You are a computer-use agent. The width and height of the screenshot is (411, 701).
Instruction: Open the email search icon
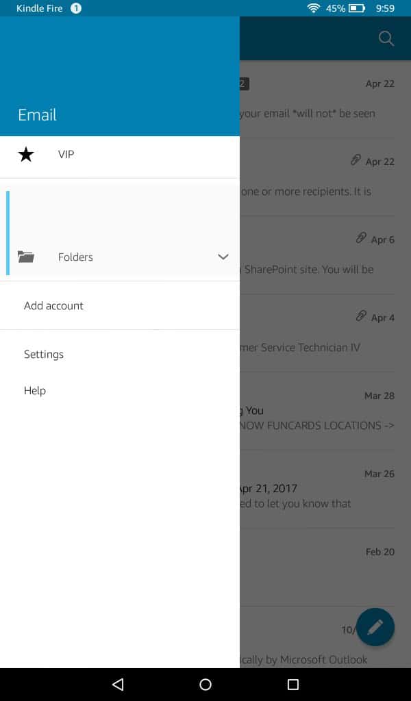pos(386,38)
